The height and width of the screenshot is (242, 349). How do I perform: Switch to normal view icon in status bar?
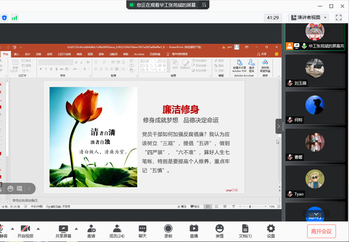[207, 207]
